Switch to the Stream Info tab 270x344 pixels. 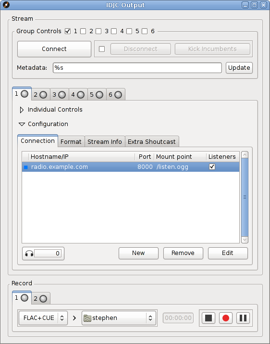point(105,142)
